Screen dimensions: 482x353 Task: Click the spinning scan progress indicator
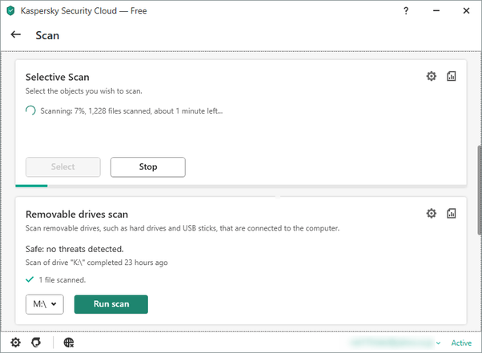click(30, 110)
